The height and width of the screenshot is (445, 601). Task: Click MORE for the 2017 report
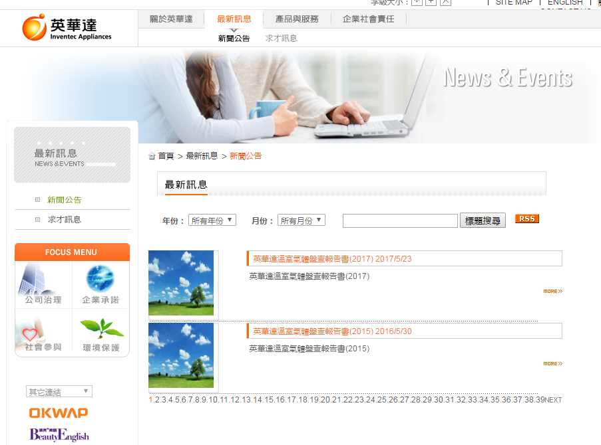click(552, 291)
